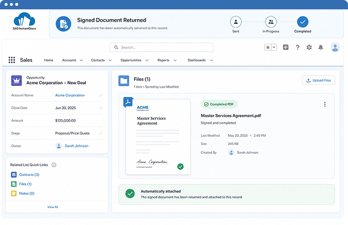This screenshot has height=225, width=348.
Task: Expand the favorites list dropdown arrow
Action: point(274,47)
